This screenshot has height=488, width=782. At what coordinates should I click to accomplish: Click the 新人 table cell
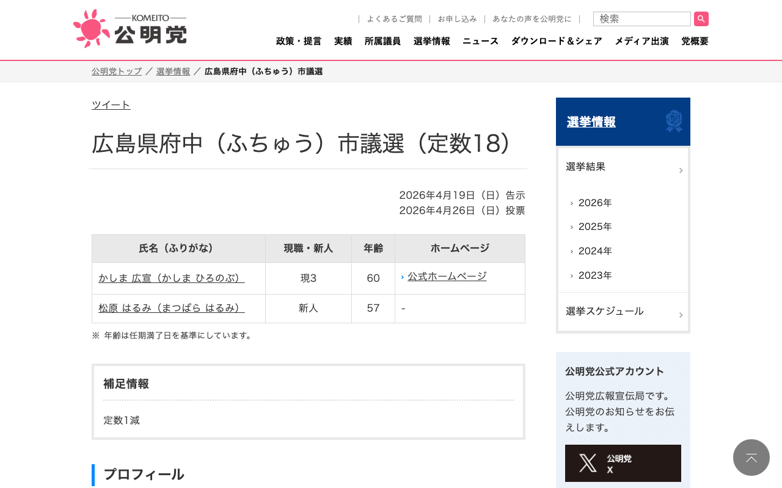point(309,309)
